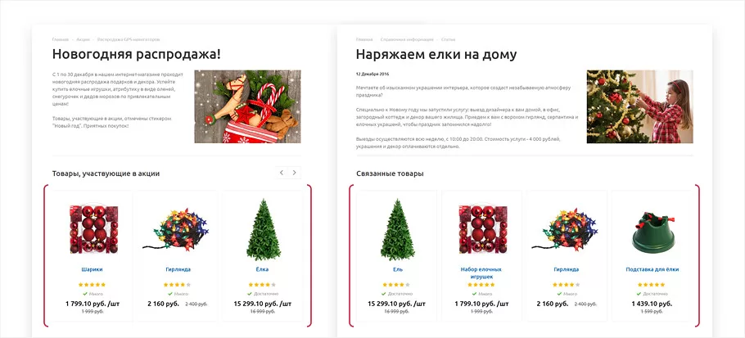Open the Ёлка product link
745x338 pixels.
tap(262, 269)
